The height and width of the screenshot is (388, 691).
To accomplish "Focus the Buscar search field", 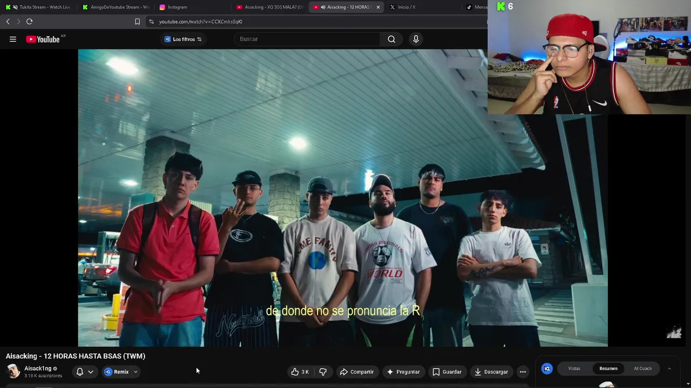I will click(308, 39).
